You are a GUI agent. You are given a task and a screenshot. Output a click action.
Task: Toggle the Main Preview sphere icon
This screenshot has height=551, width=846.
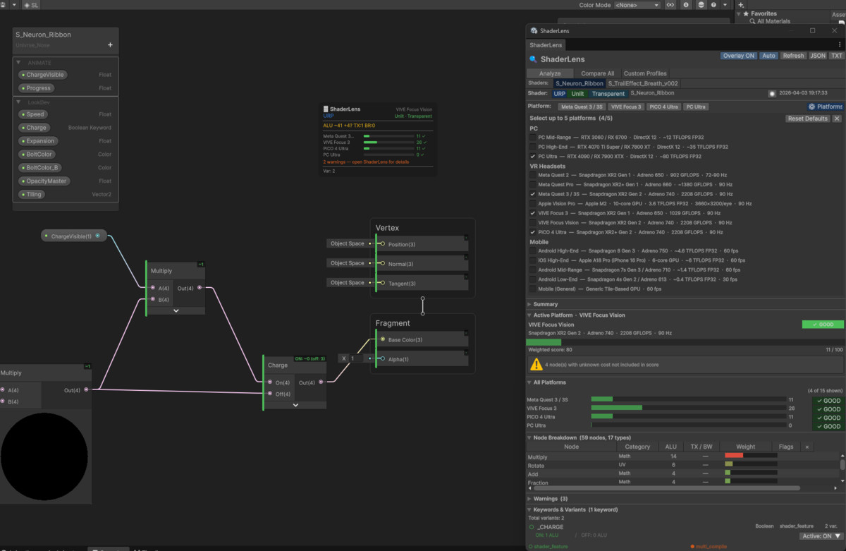point(701,5)
